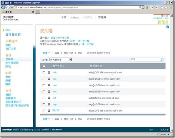This screenshot has width=175, height=138.
Task: Click 法律聲明 link in footer
Action: tap(45, 130)
